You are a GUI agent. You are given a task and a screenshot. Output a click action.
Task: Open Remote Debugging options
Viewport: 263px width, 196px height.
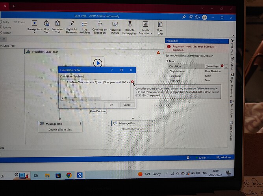pos(130,28)
